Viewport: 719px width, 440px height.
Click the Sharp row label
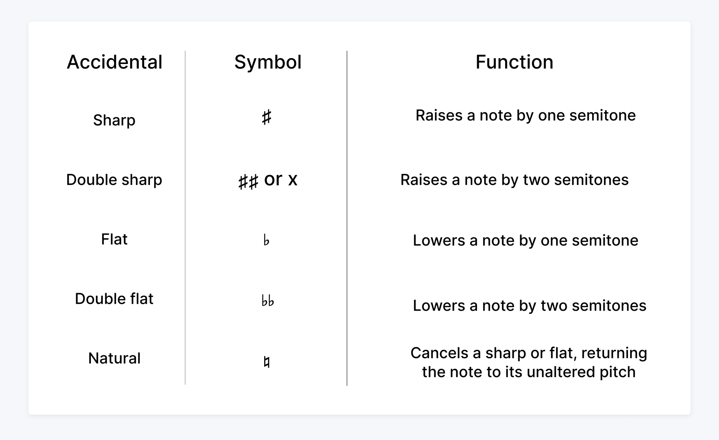[114, 120]
